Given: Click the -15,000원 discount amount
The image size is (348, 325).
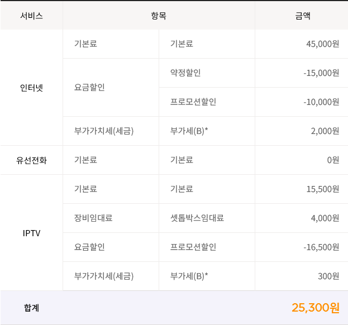Looking at the screenshot, I should click(321, 73).
